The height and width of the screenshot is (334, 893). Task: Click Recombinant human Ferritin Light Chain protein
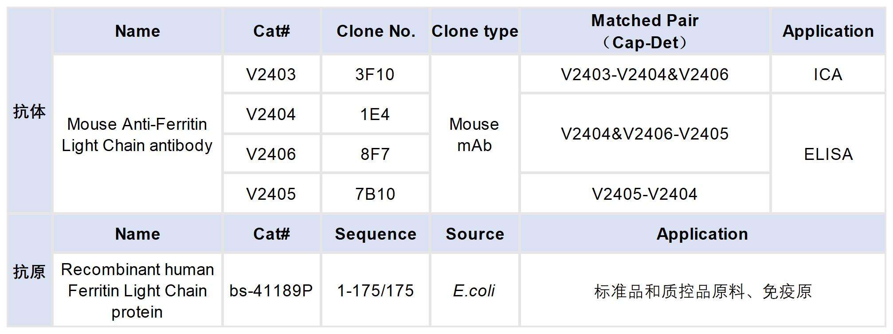(x=137, y=291)
